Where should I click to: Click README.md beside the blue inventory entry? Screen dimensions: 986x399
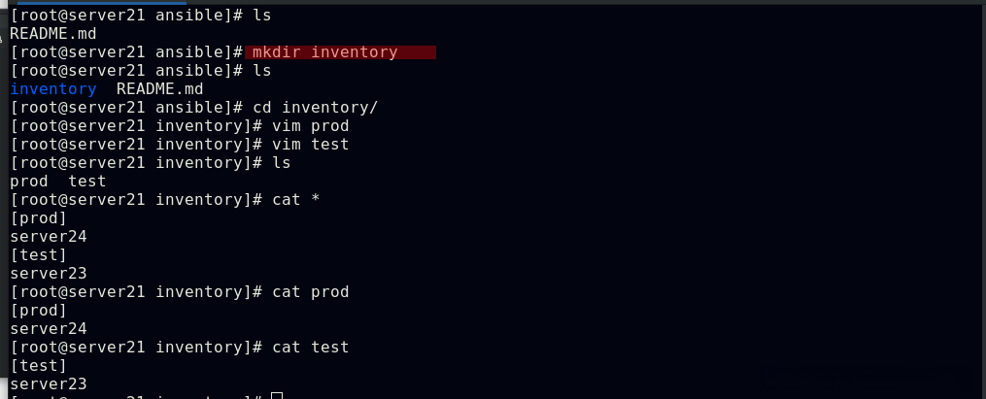point(159,89)
